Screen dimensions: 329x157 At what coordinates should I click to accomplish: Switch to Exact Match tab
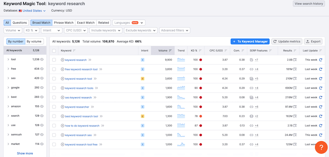click(86, 23)
